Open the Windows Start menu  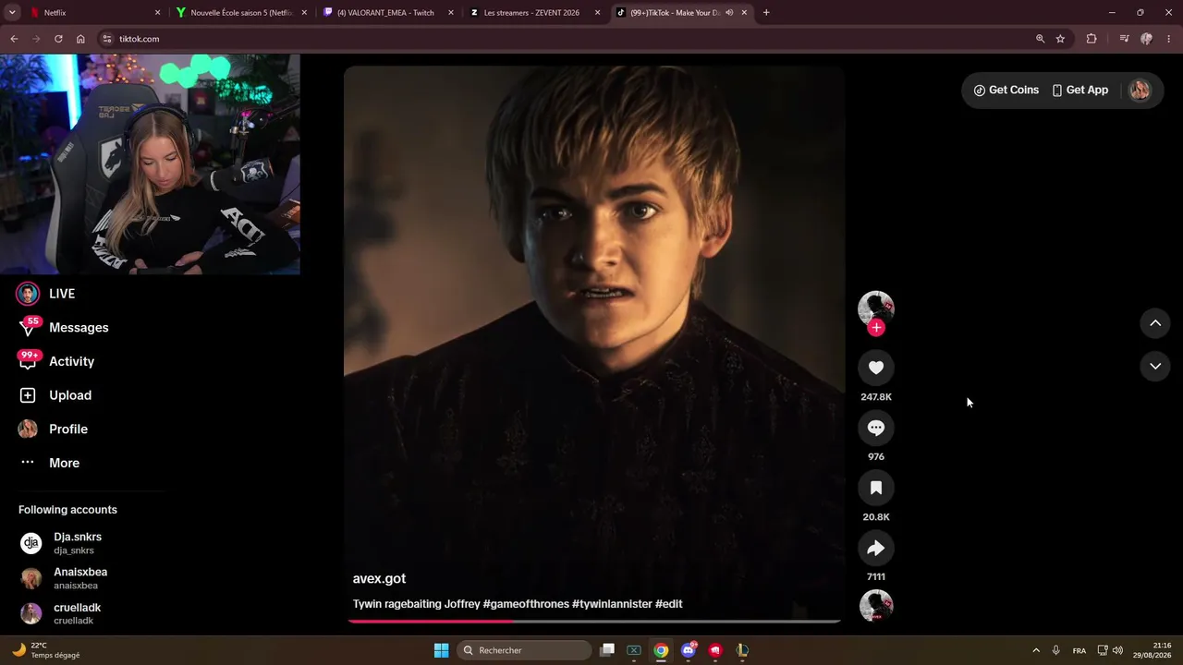[442, 650]
